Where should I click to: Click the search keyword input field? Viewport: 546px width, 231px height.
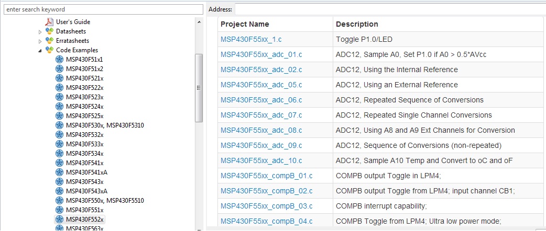[x=102, y=9]
